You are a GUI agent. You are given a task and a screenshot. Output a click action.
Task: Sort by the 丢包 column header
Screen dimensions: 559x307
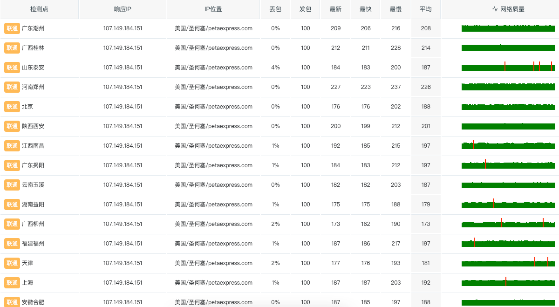point(275,9)
